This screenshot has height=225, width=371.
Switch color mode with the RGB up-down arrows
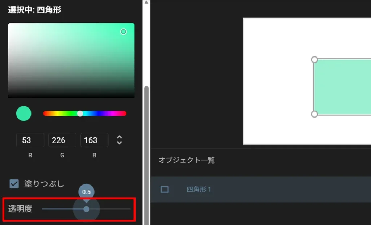119,140
